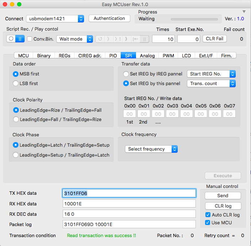Click the Authentication button
The image size is (251, 246).
109,19
